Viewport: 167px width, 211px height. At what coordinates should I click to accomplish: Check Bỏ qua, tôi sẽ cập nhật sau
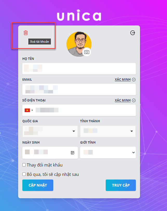coord(24,174)
